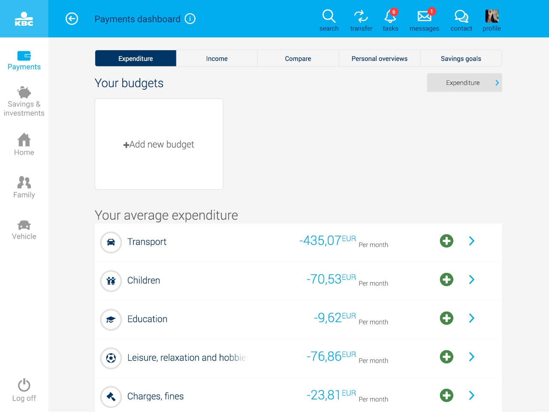Select Payments in the sidebar
The image size is (549, 412).
24,61
